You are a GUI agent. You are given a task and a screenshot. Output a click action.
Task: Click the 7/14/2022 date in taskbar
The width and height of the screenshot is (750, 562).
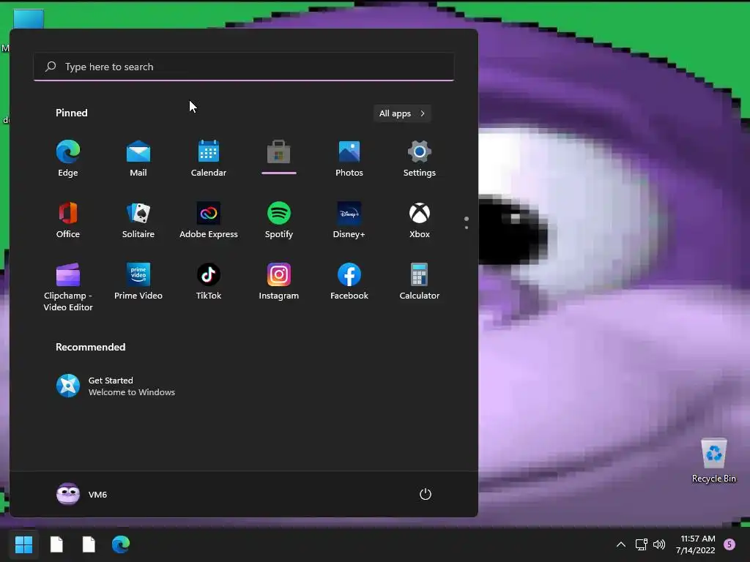(695, 550)
